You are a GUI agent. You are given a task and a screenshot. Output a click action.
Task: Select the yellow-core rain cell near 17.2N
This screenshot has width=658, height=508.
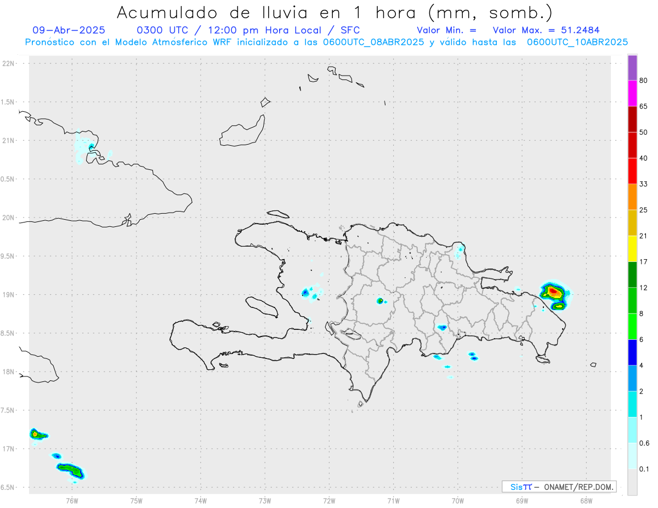click(x=37, y=435)
